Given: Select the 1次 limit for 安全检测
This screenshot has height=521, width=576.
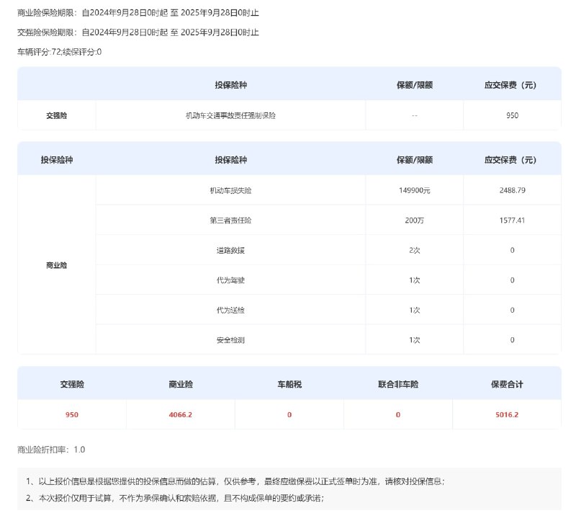Looking at the screenshot, I should pos(415,340).
